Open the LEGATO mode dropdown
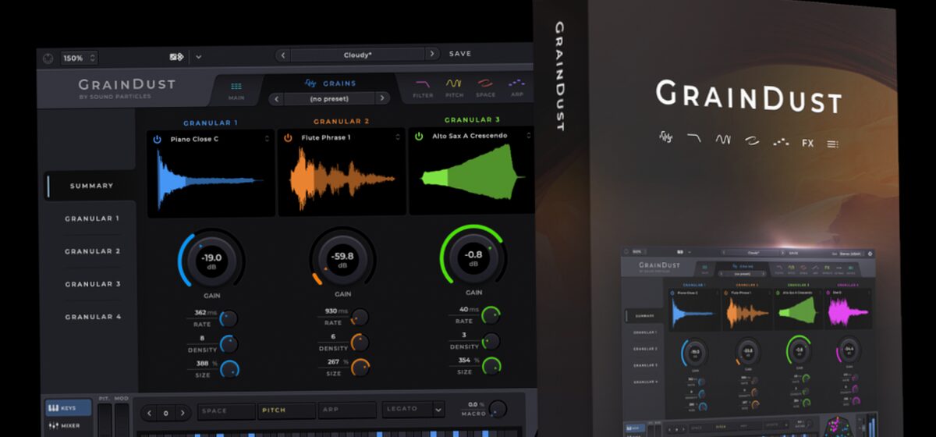The width and height of the screenshot is (936, 437). [x=414, y=409]
